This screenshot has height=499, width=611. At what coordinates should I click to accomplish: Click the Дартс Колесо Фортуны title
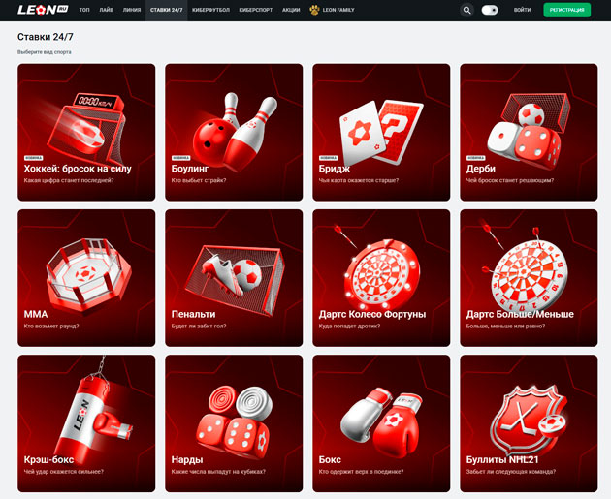(x=372, y=314)
